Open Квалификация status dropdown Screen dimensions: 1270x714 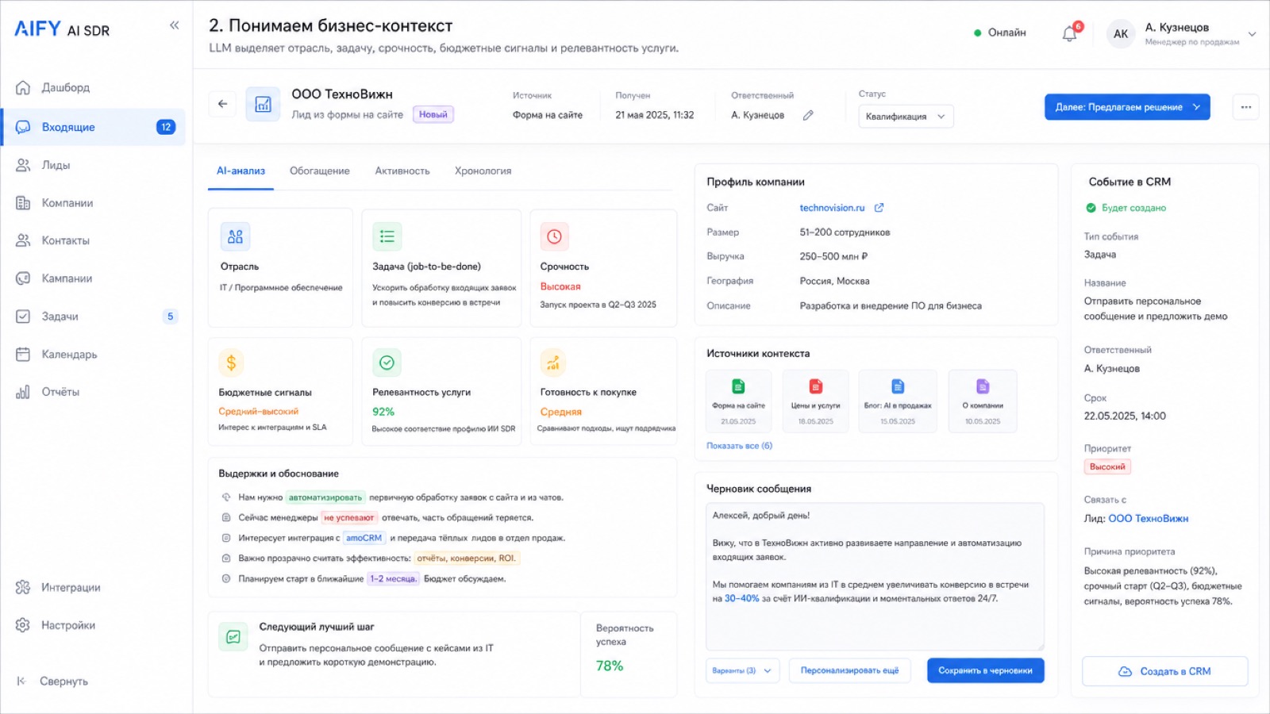pyautogui.click(x=906, y=116)
